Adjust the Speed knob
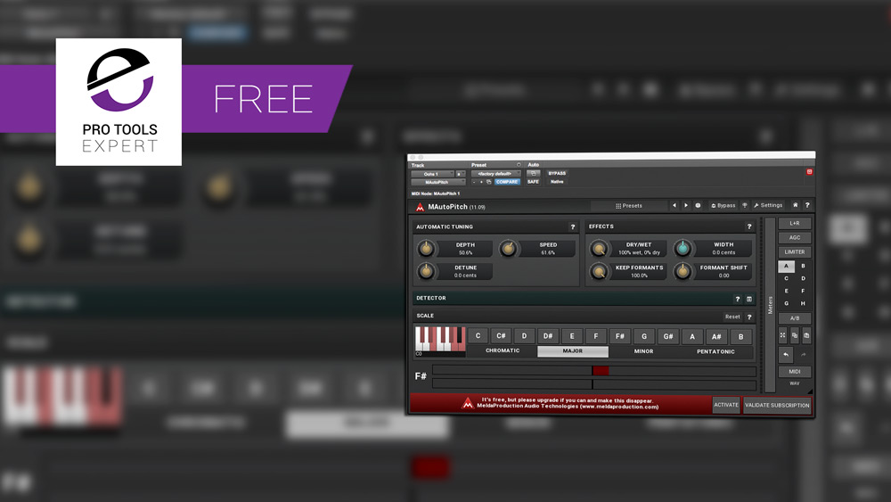The image size is (891, 502). click(509, 249)
